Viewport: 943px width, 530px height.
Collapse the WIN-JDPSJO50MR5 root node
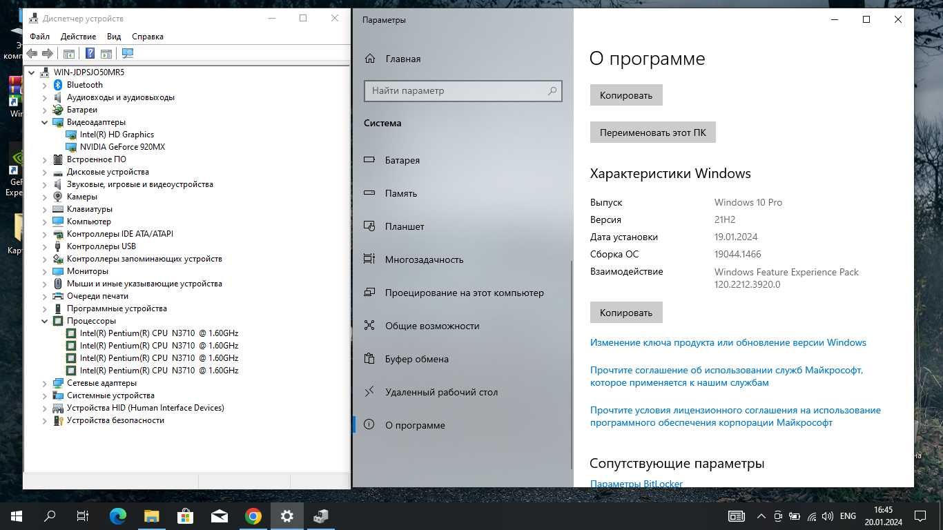pos(32,72)
